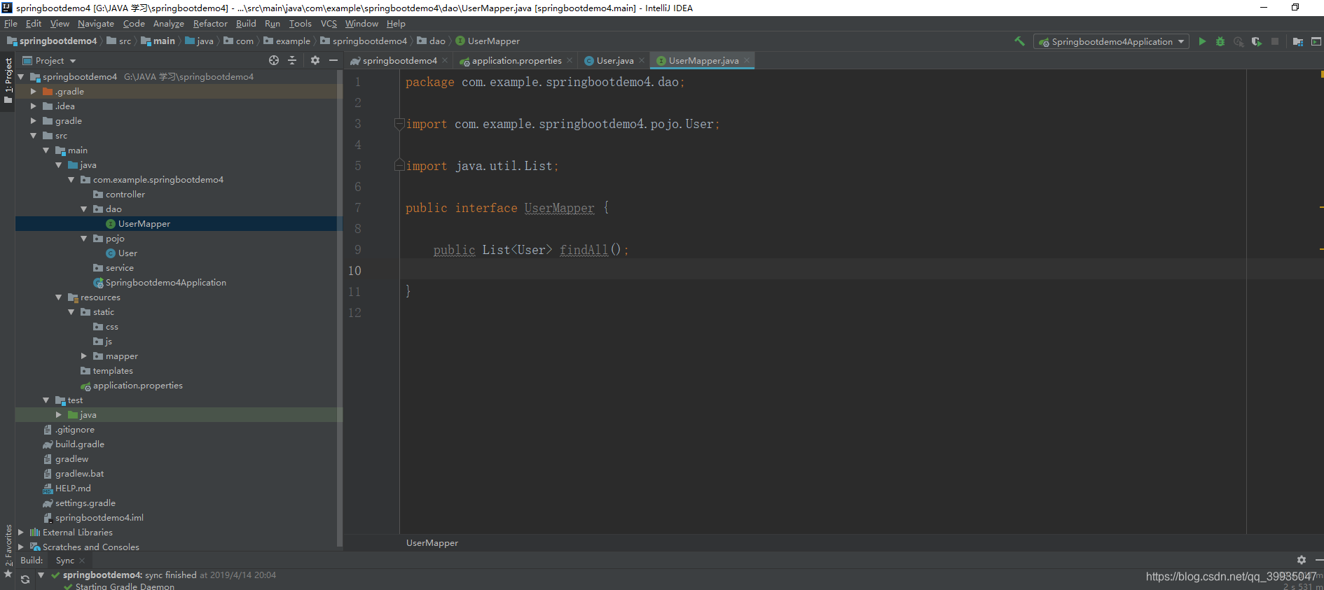This screenshot has height=590, width=1324.
Task: Click the run anything toolbar icon
Action: (1316, 41)
